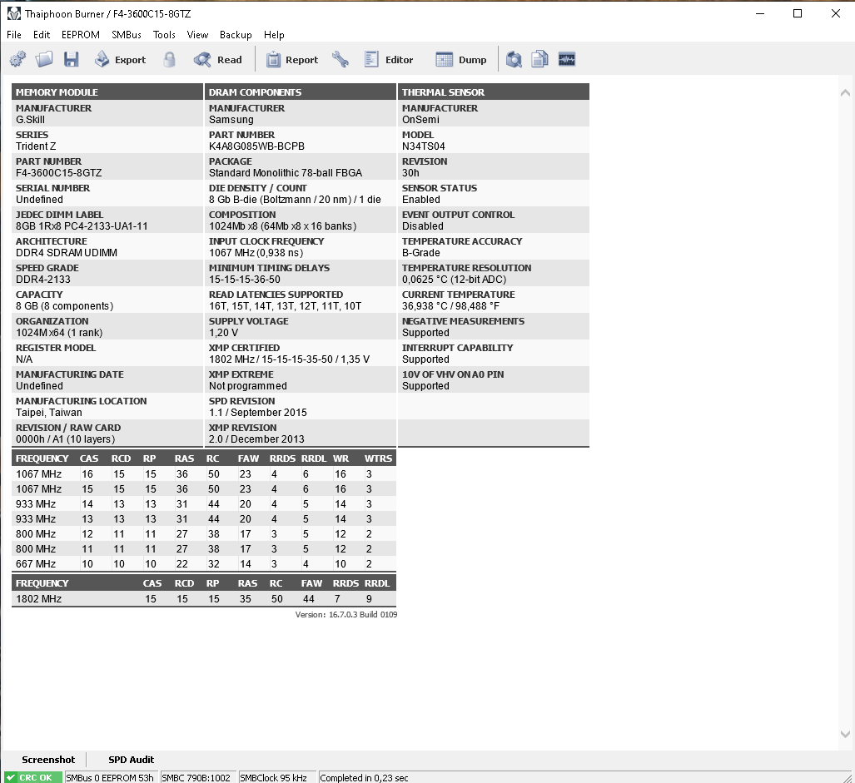The height and width of the screenshot is (783, 855).
Task: Click XMP certified 1802 MHz profile value
Action: pos(289,359)
